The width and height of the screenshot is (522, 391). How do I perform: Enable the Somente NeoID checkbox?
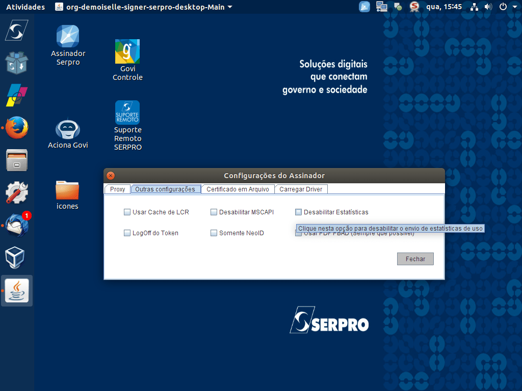coord(214,233)
